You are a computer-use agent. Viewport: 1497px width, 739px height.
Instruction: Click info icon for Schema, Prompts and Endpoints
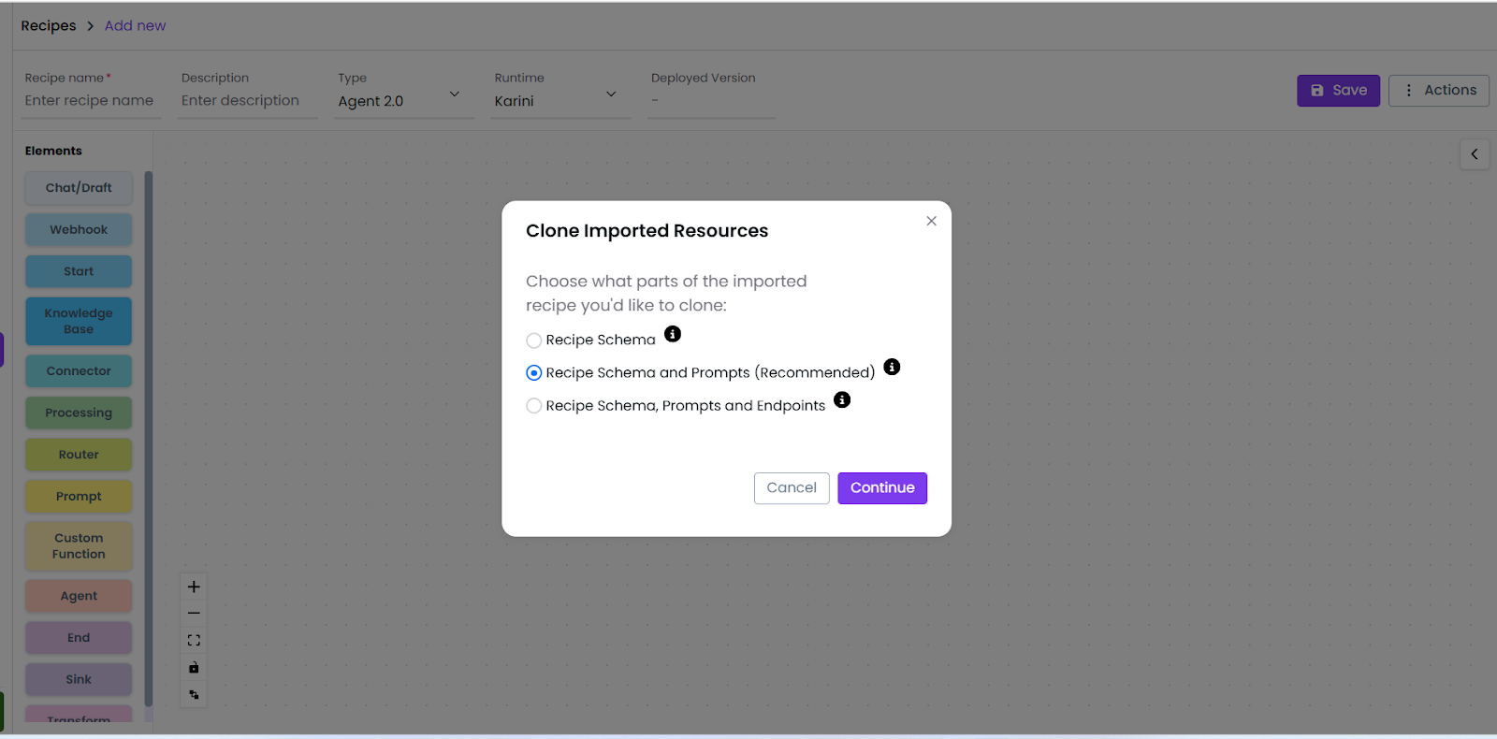click(x=842, y=399)
